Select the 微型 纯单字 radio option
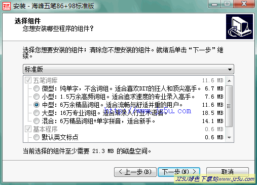This screenshot has width=257, height=185. click(x=36, y=88)
